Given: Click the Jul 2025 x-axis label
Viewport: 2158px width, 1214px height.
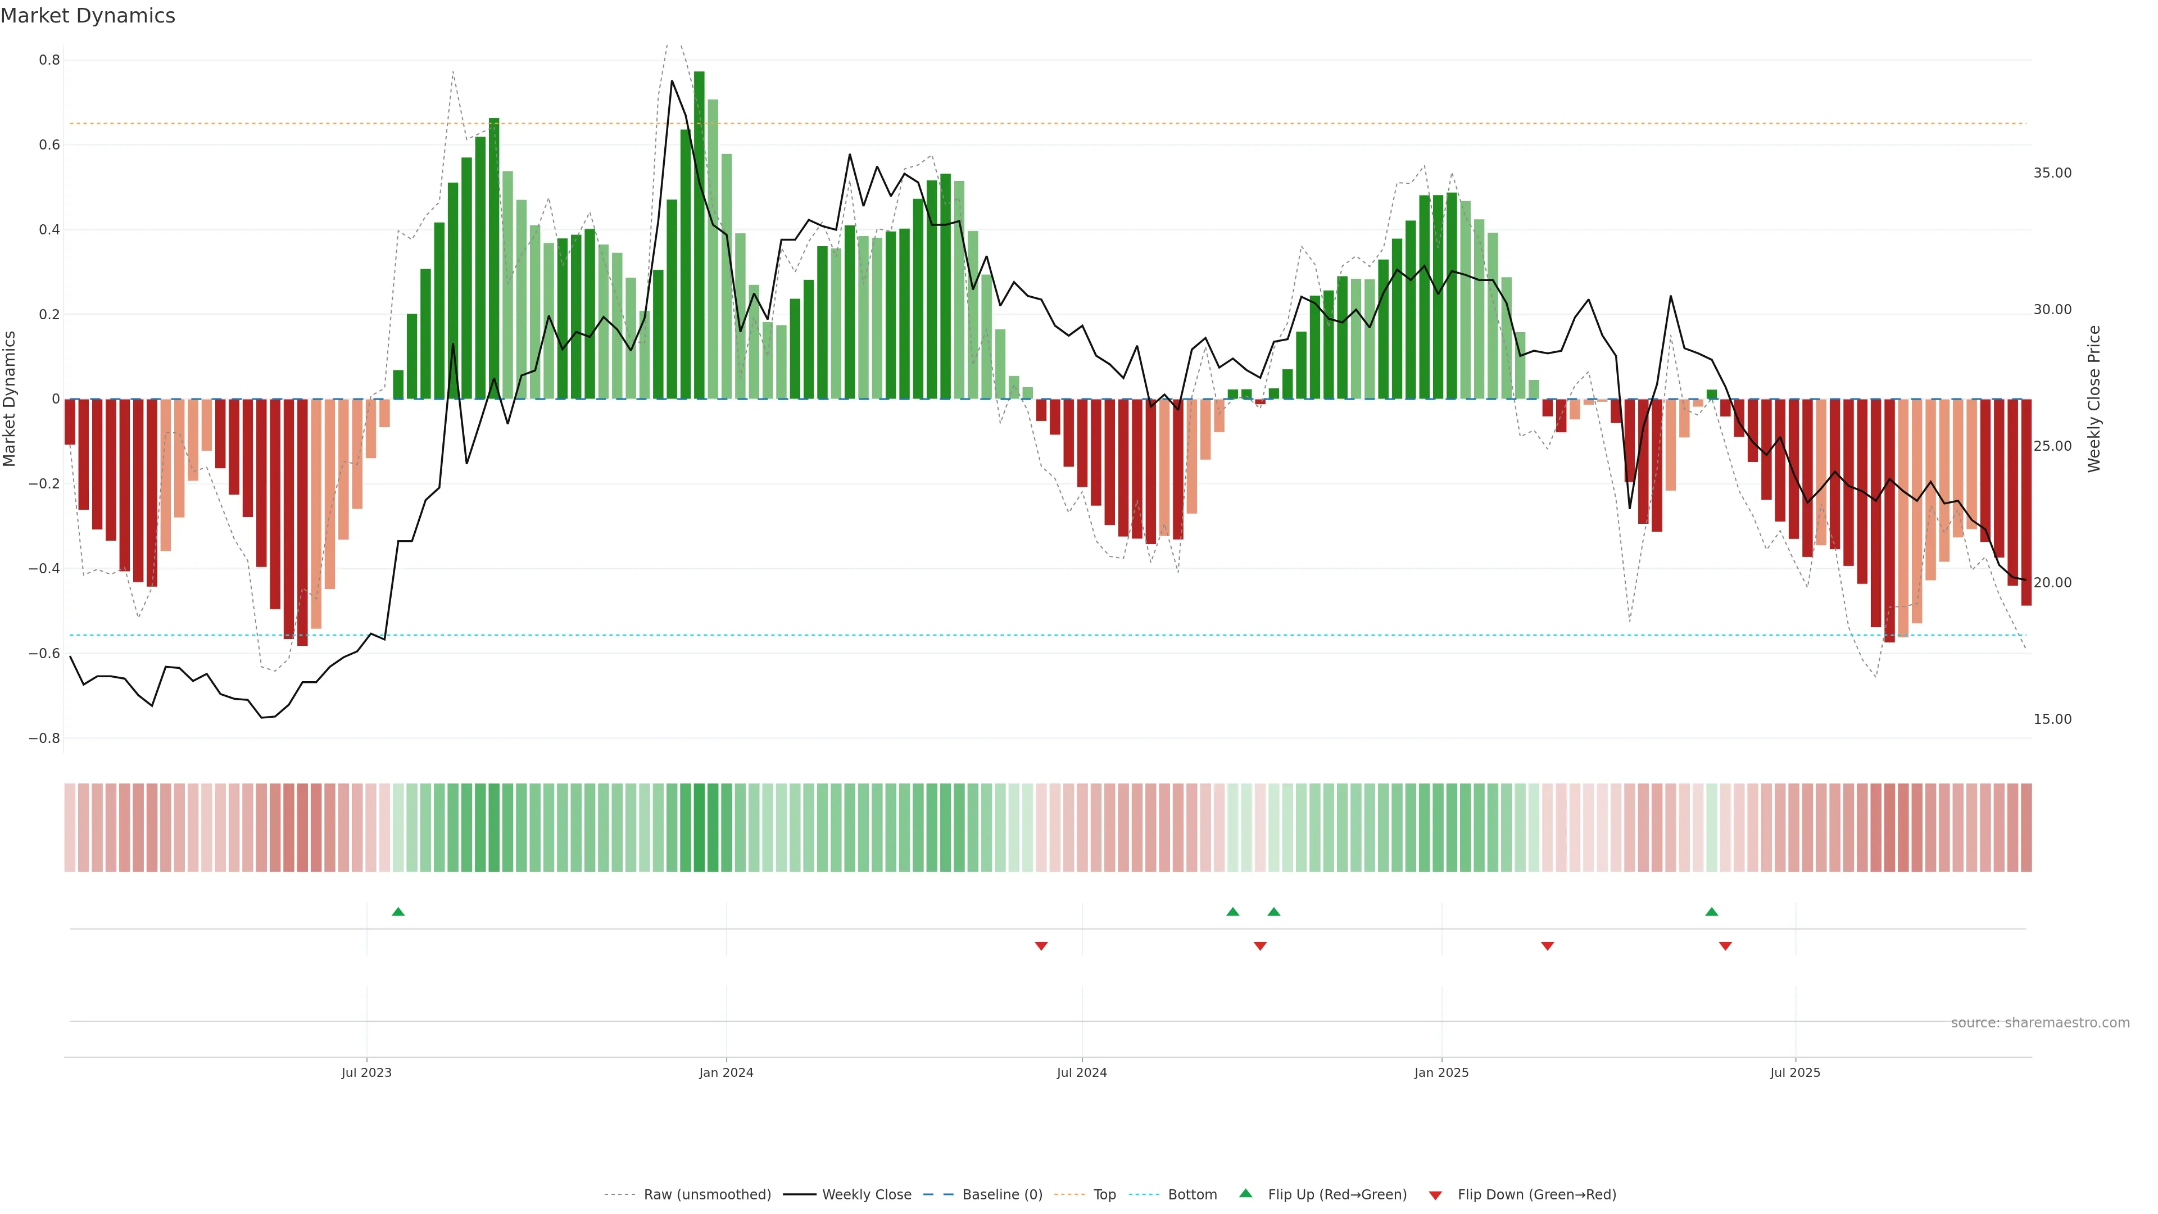Looking at the screenshot, I should pyautogui.click(x=1794, y=1072).
